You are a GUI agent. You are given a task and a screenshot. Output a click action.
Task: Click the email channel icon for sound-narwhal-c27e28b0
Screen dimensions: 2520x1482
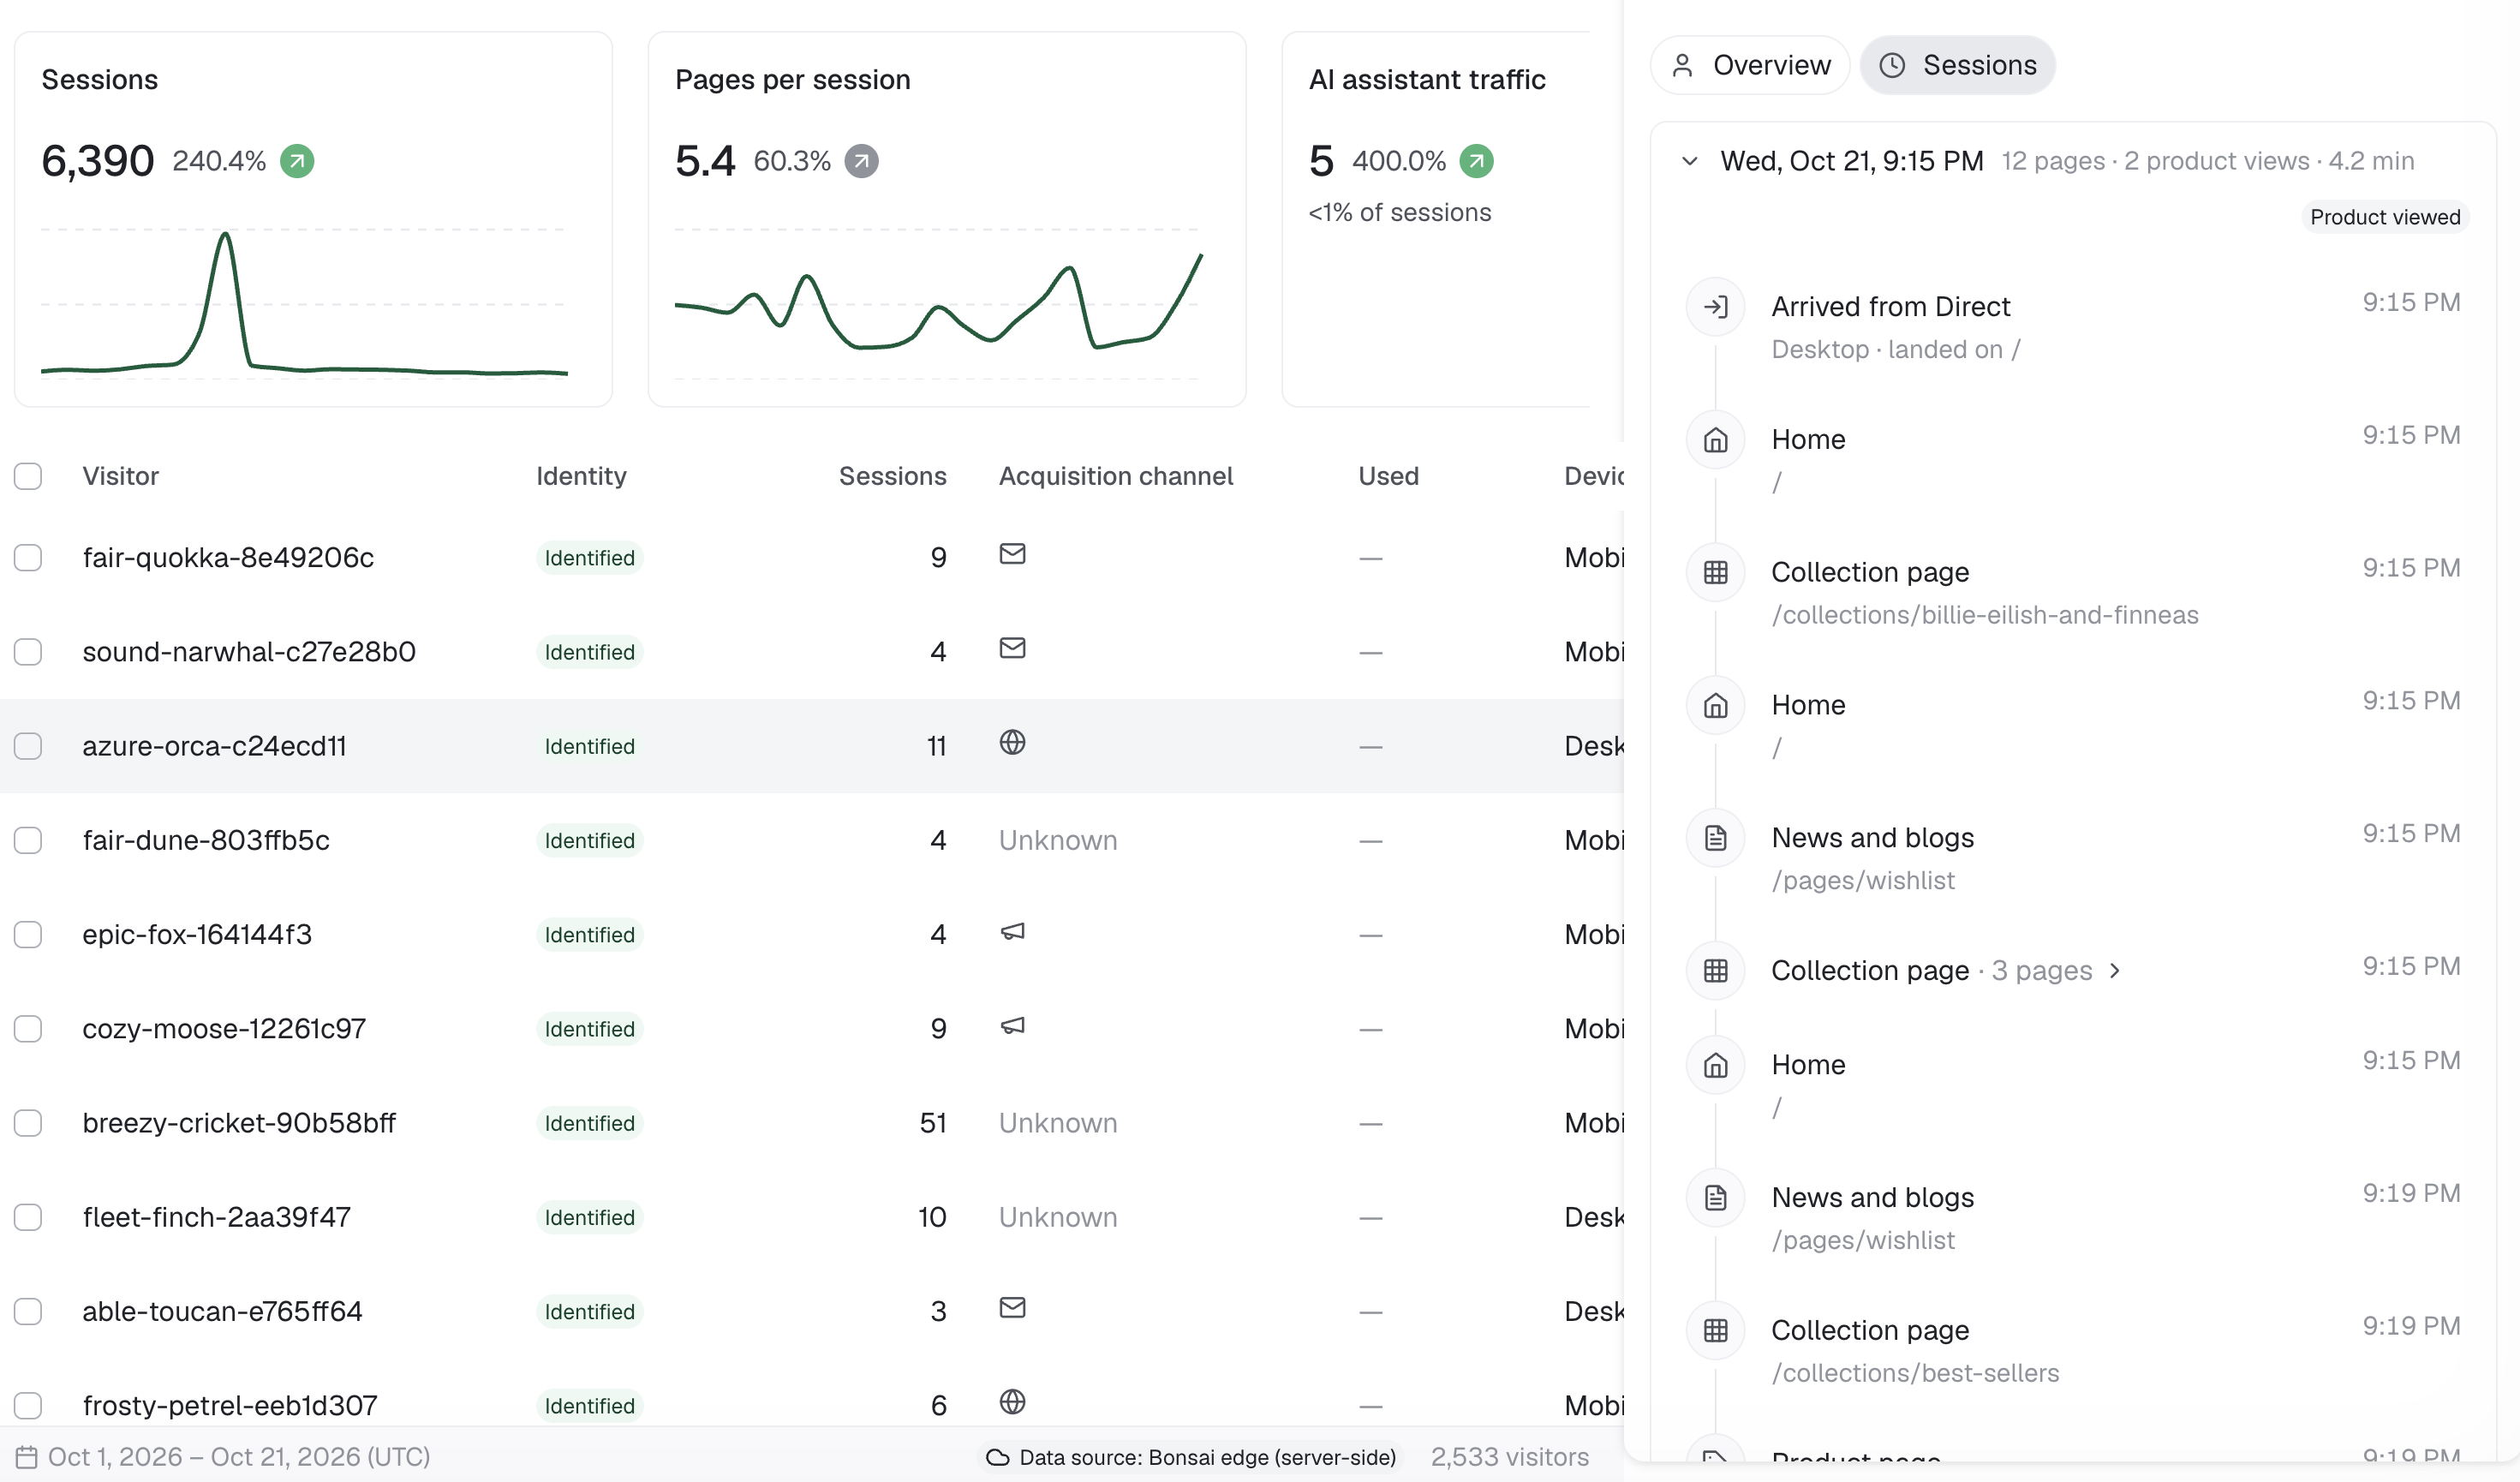1012,648
